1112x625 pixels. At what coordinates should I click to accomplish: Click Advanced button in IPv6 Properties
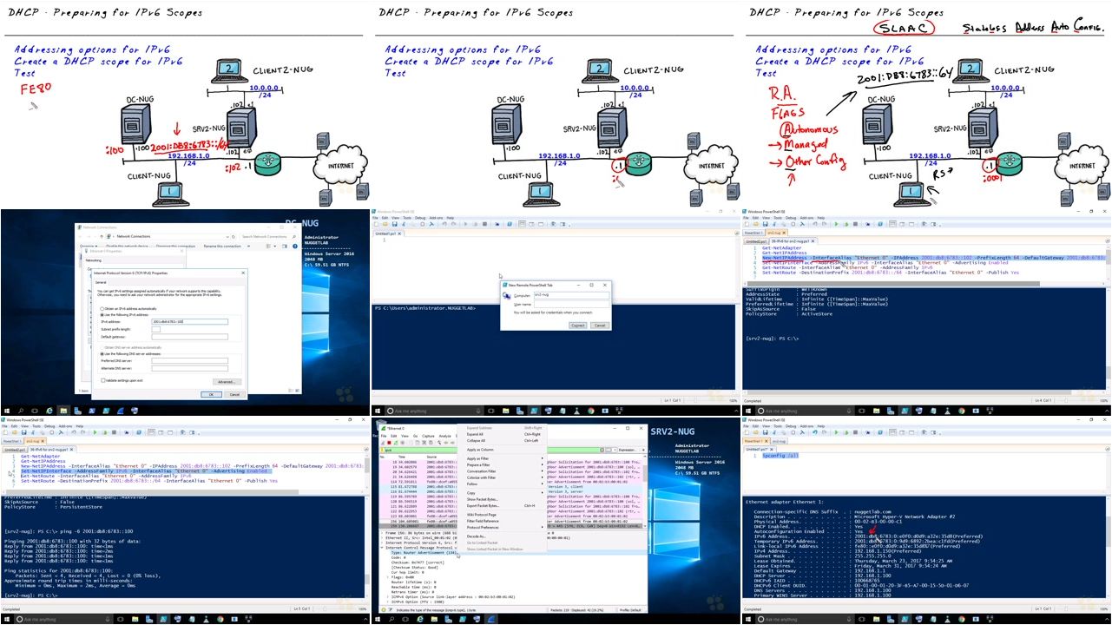pyautogui.click(x=226, y=381)
